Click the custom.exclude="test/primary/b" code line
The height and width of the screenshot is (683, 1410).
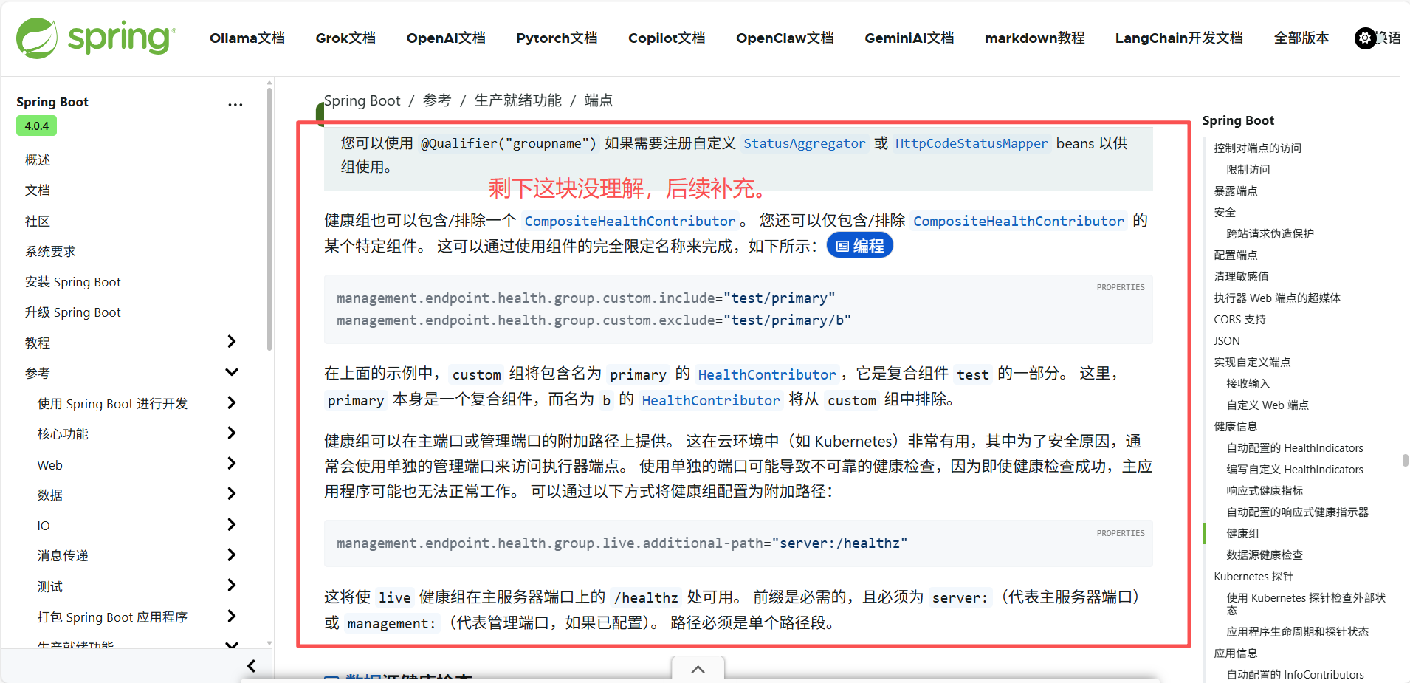pos(594,320)
